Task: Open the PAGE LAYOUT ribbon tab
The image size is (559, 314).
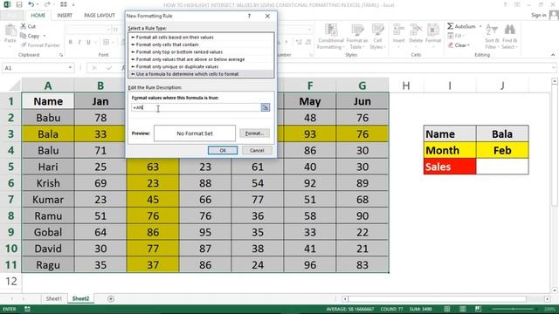Action: click(x=100, y=16)
